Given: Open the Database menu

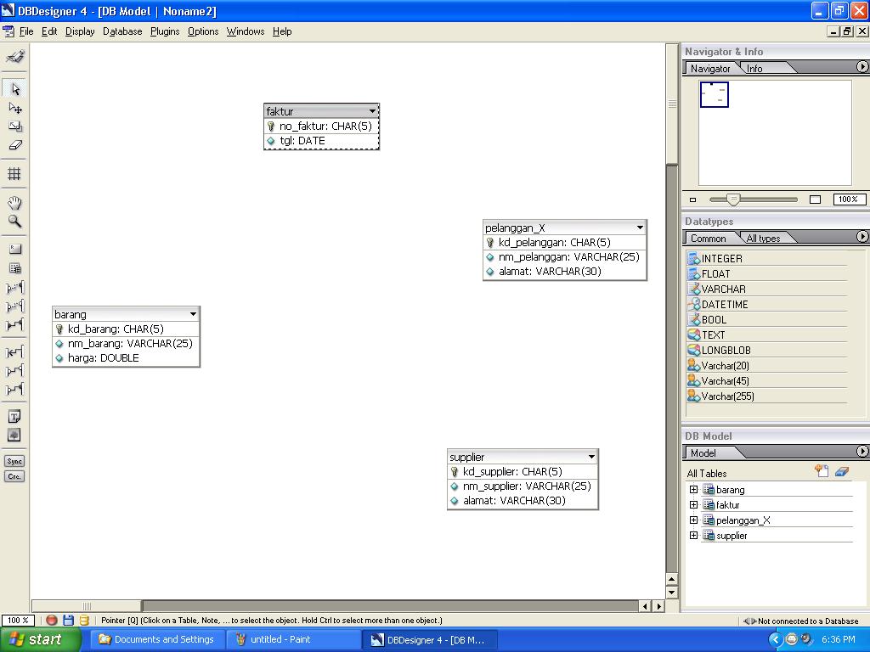Looking at the screenshot, I should pyautogui.click(x=121, y=31).
